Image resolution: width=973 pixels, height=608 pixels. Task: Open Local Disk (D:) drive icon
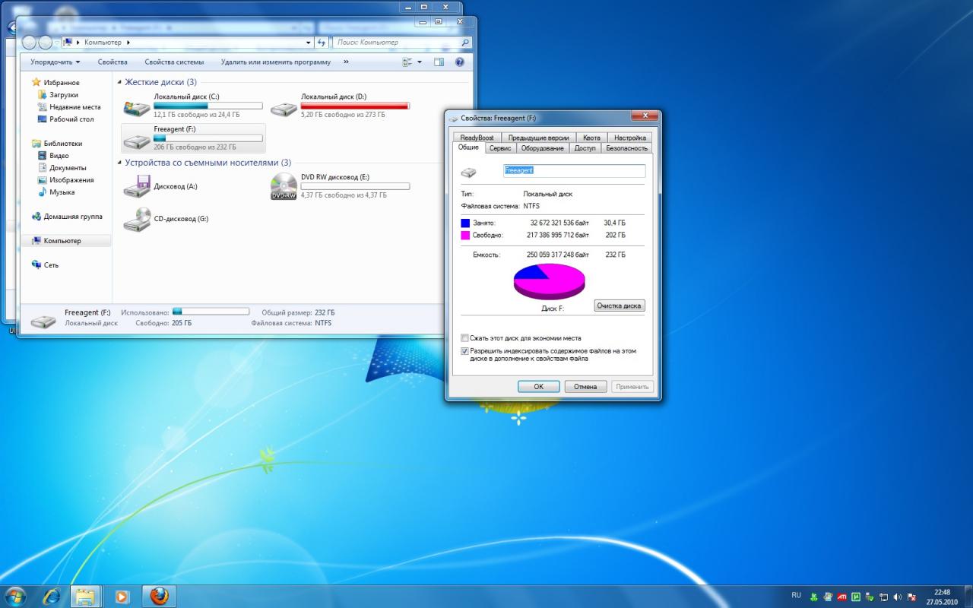coord(284,109)
